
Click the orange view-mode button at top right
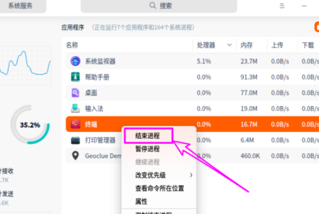317,27
